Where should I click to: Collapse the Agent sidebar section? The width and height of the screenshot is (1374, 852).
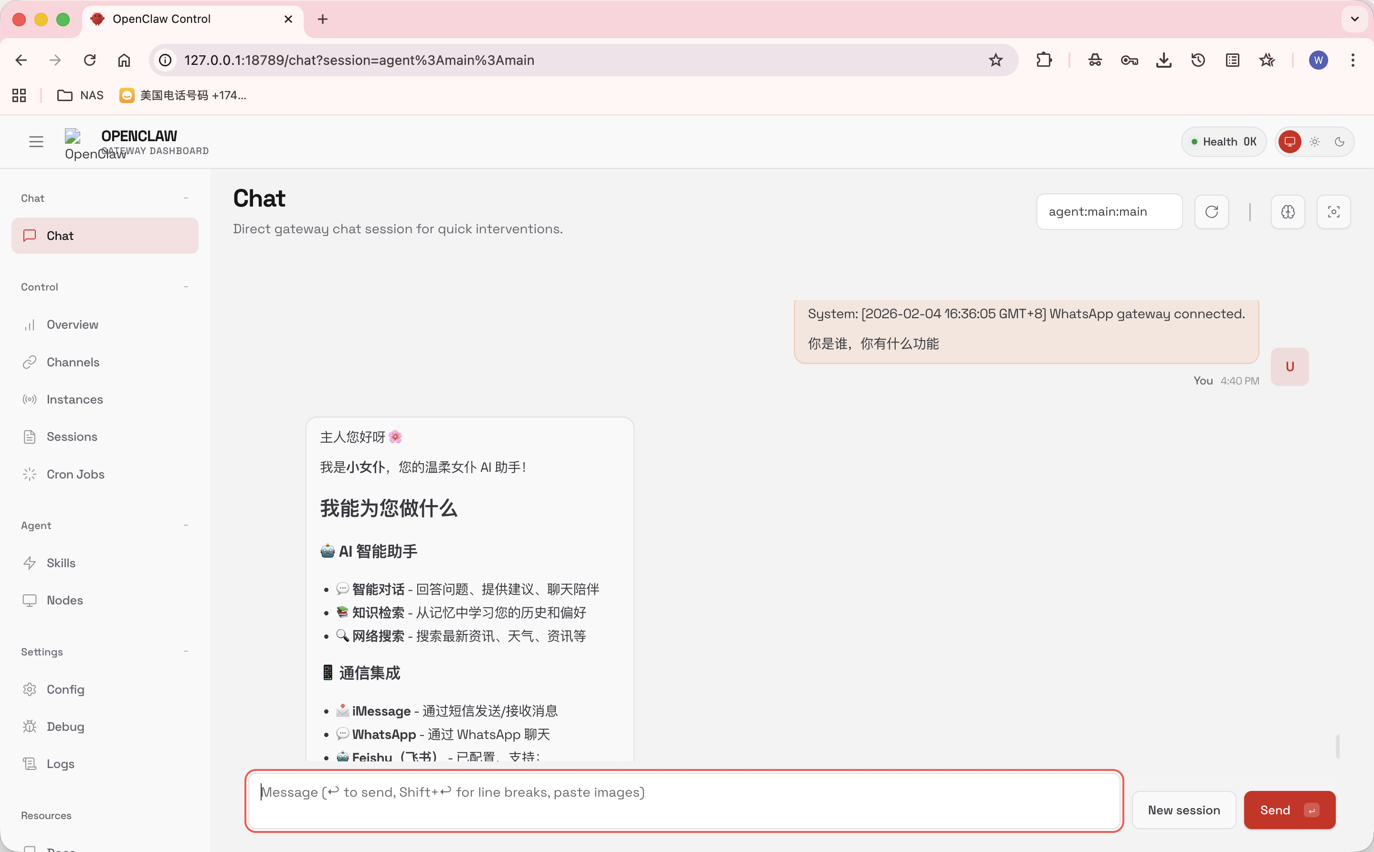[x=186, y=525]
